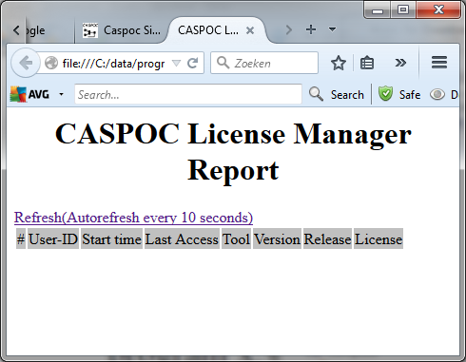Viewport: 466px width, 362px height.
Task: Switch to the Caspoc Si... tab
Action: pyautogui.click(x=121, y=30)
